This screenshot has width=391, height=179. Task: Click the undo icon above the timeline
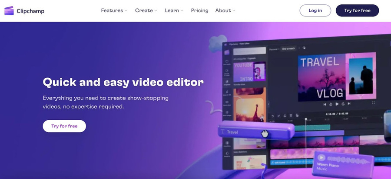[x=272, y=116]
